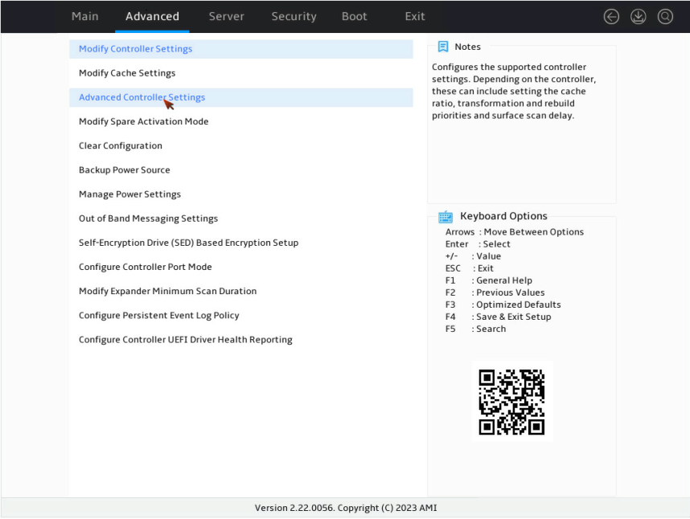Open the Exit tab
The image size is (690, 519).
click(415, 16)
